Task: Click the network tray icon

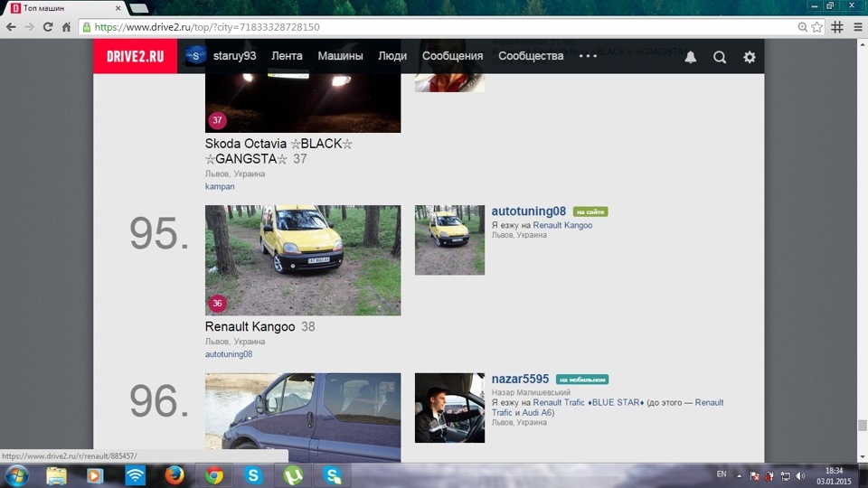Action: pyautogui.click(x=785, y=476)
